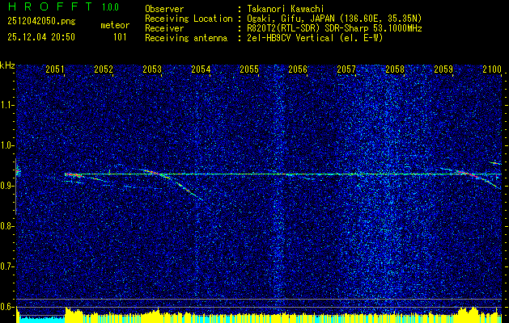
Task: Click the 2051 time marker
Action: coord(54,69)
